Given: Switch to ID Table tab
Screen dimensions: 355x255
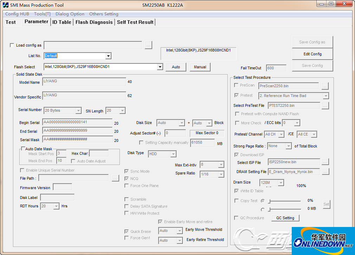Looking at the screenshot, I should click(62, 22).
